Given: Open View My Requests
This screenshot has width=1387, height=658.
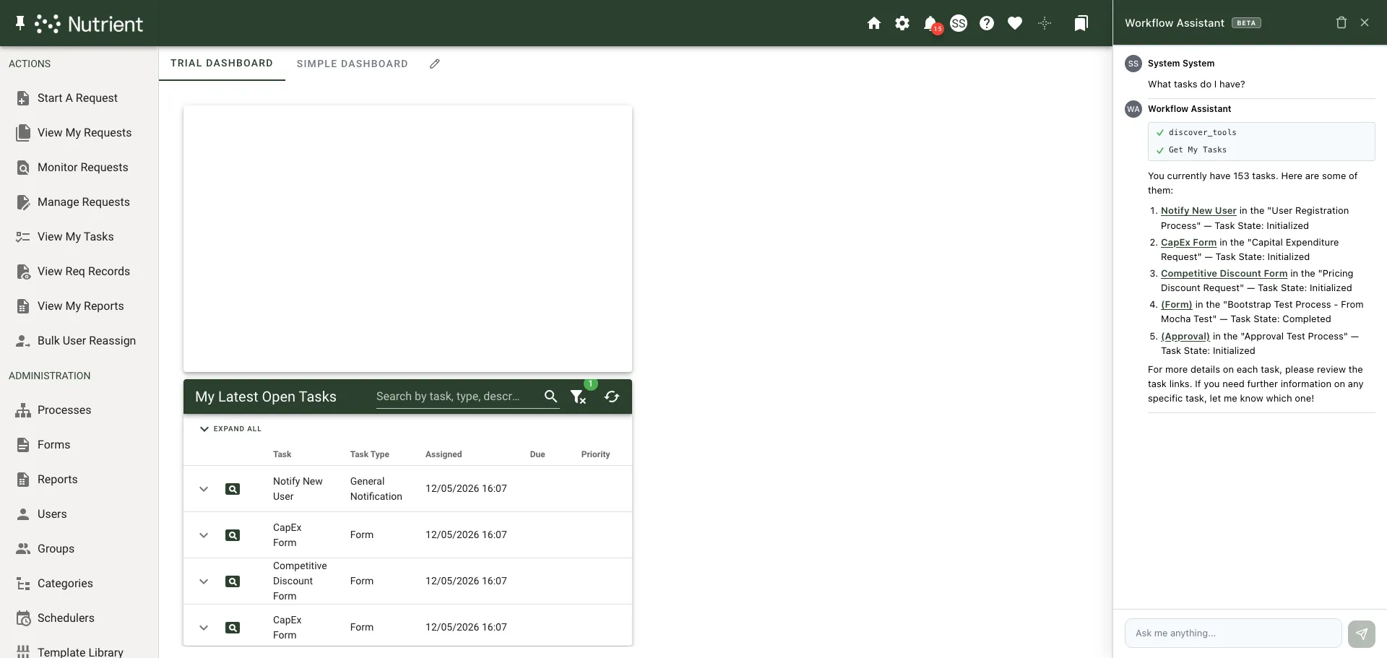Looking at the screenshot, I should tap(79, 133).
